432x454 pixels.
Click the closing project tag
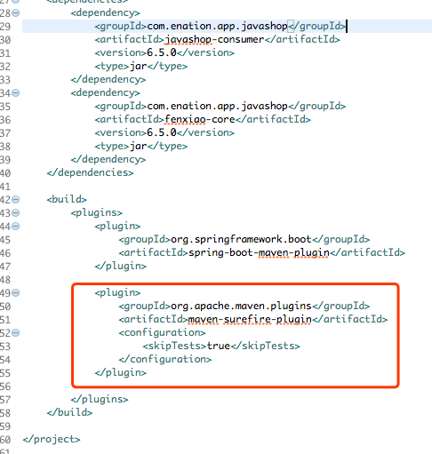tap(52, 439)
